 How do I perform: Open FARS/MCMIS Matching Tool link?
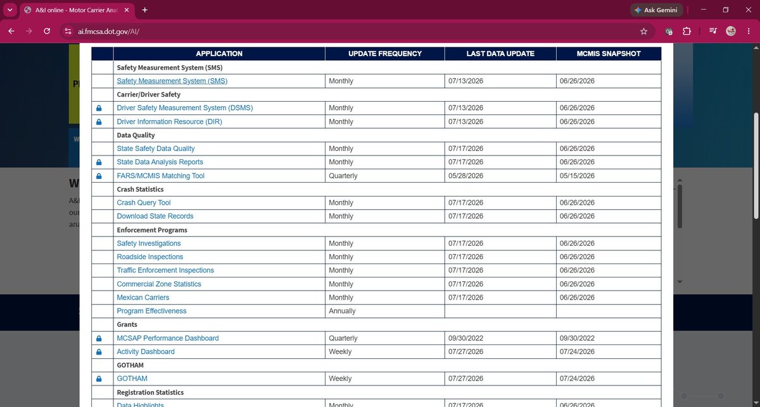[x=161, y=176]
